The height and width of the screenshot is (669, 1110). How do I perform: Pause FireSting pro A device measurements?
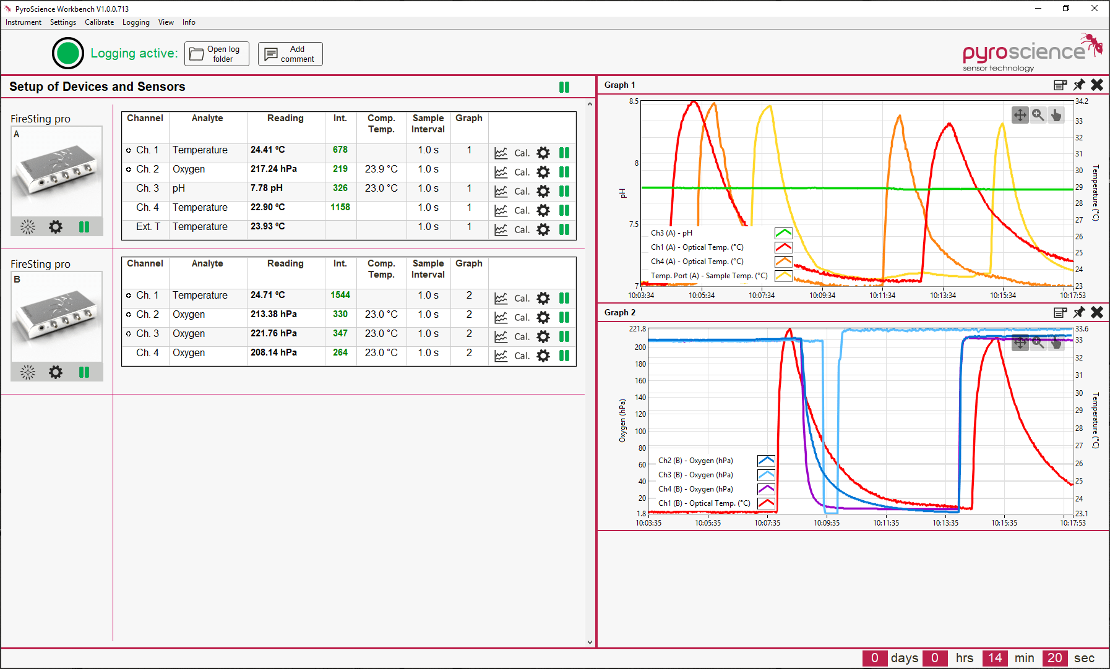(84, 227)
